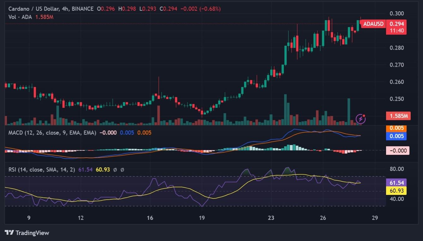The height and width of the screenshot is (241, 423).
Task: Click the ADAUSD price label tag
Action: tap(373, 24)
